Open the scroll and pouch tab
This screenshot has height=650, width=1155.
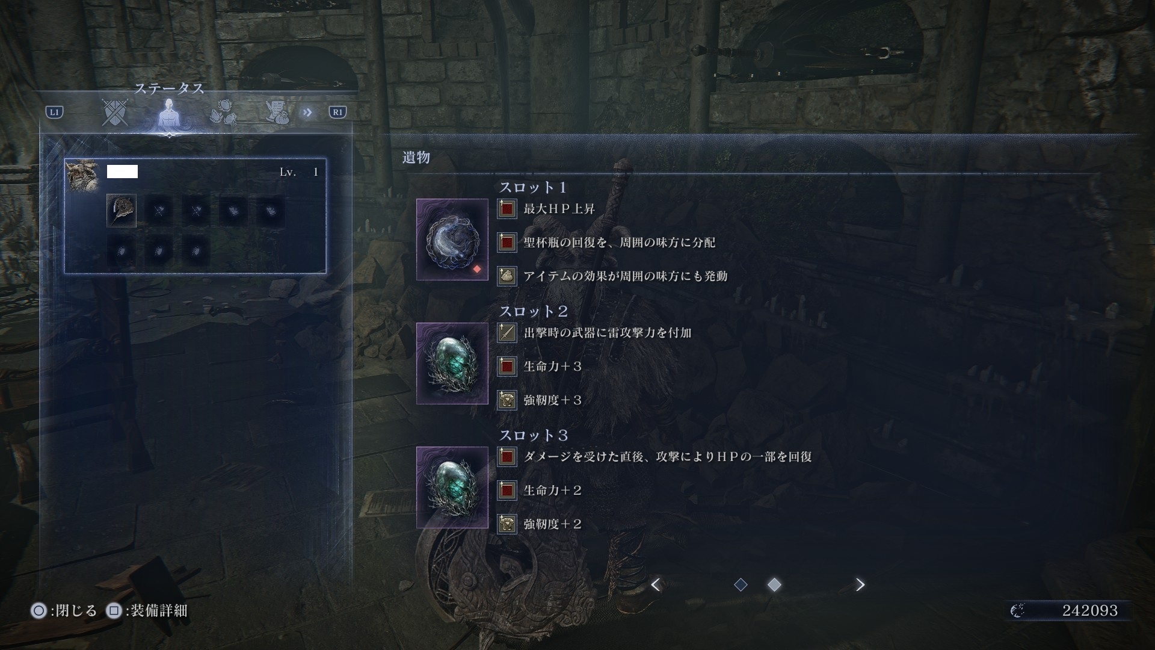click(x=277, y=113)
